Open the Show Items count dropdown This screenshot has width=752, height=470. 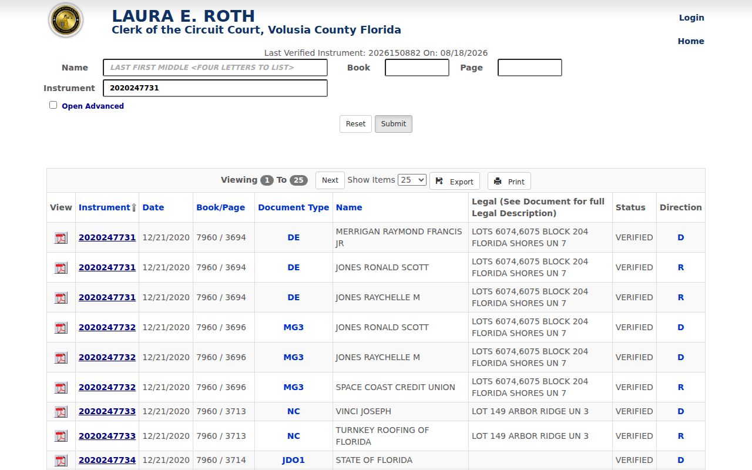(x=412, y=180)
